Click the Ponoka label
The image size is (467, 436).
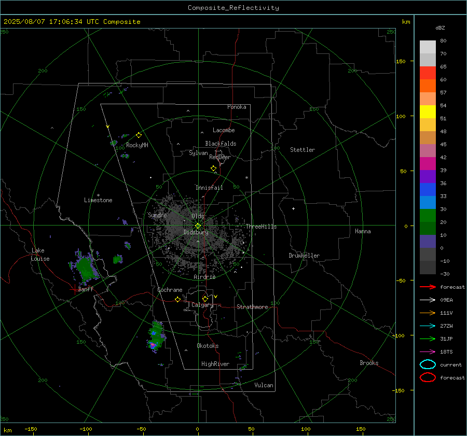coord(237,107)
